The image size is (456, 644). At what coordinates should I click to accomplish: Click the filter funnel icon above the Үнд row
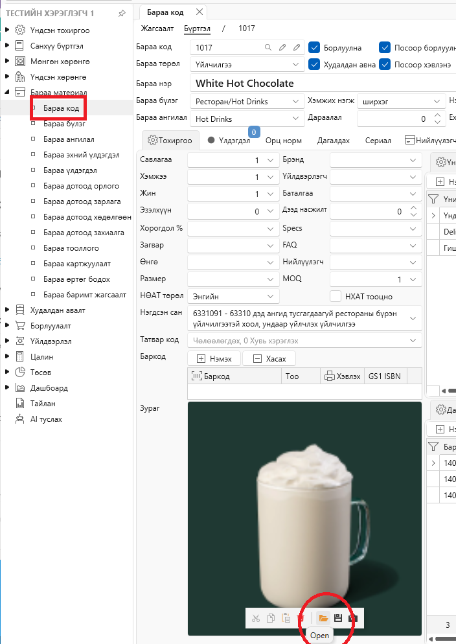click(433, 199)
